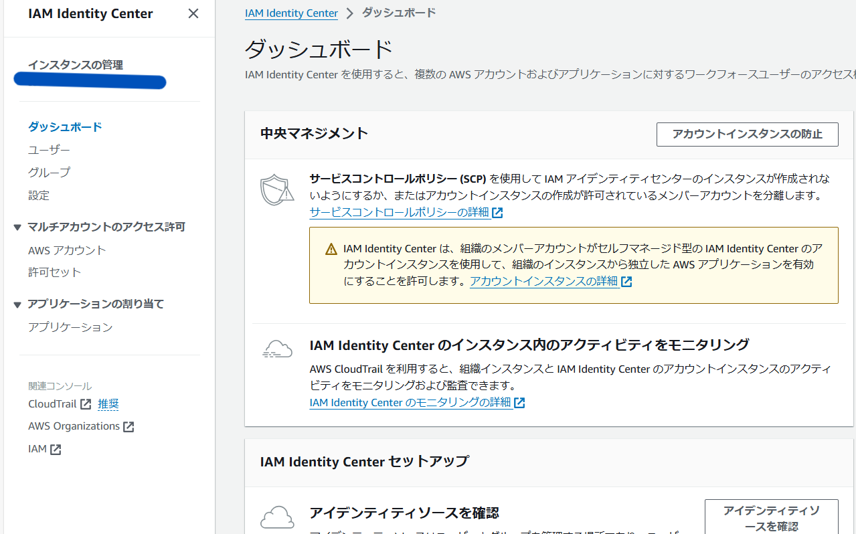Click the ダッシュボード breadcrumb text
856x534 pixels.
[x=399, y=13]
